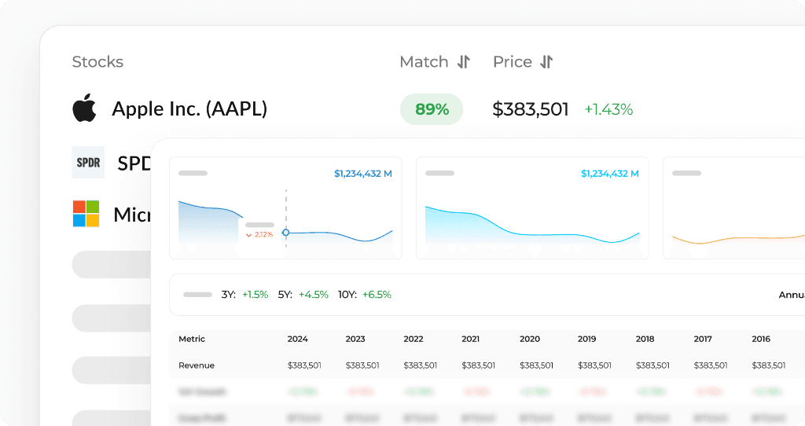Open the orange line chart card
This screenshot has height=426, width=805.
[734, 207]
